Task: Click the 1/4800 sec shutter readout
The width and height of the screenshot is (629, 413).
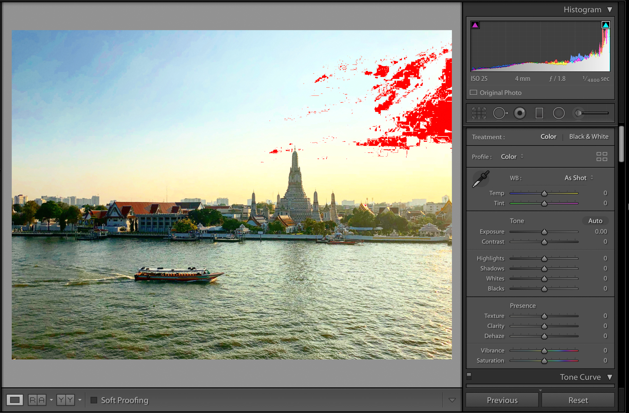Action: click(x=596, y=79)
